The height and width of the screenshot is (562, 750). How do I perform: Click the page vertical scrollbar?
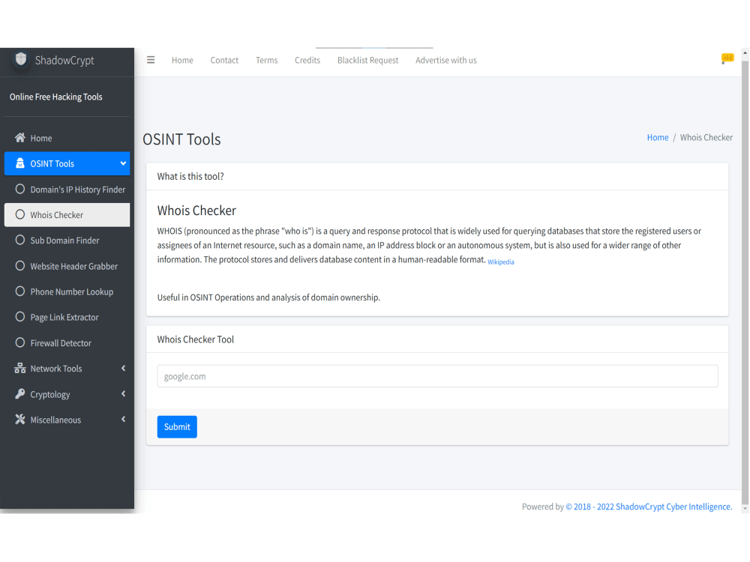[745, 282]
